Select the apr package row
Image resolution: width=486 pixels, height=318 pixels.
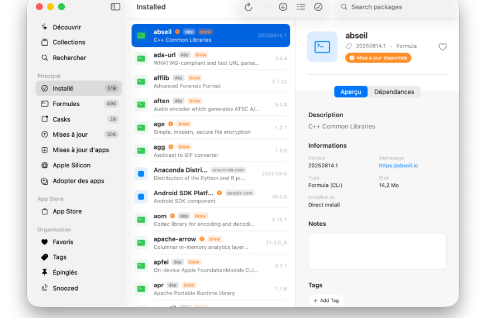pos(211,288)
